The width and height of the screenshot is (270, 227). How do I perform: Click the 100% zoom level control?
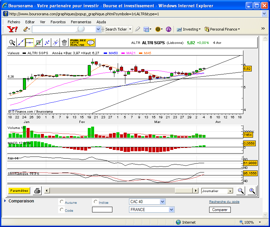click(246, 222)
